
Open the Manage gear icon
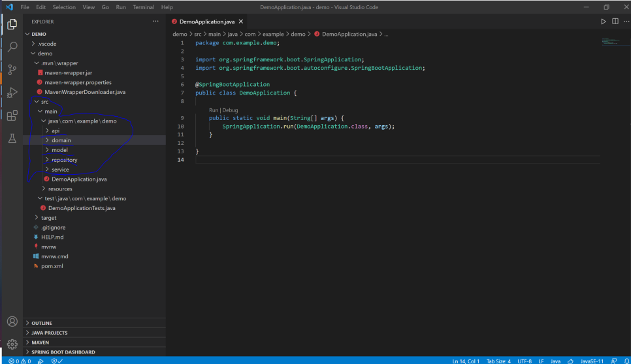click(12, 344)
